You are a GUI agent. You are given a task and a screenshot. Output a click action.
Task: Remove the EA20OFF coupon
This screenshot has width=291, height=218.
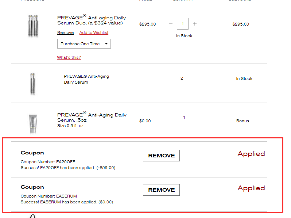click(x=161, y=156)
